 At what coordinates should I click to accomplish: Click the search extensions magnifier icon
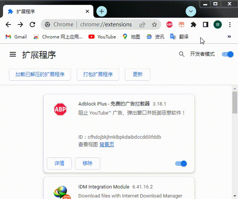coord(181,54)
